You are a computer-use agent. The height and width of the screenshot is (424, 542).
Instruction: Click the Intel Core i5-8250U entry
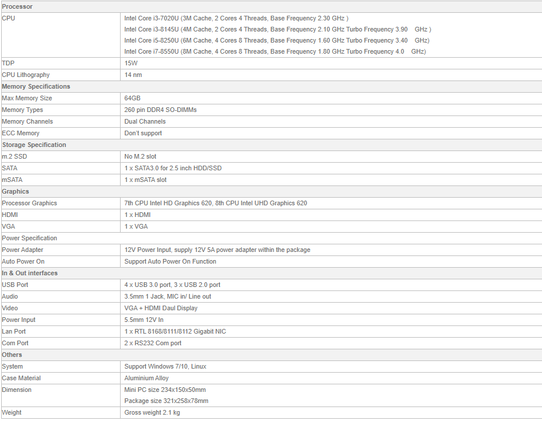click(276, 40)
